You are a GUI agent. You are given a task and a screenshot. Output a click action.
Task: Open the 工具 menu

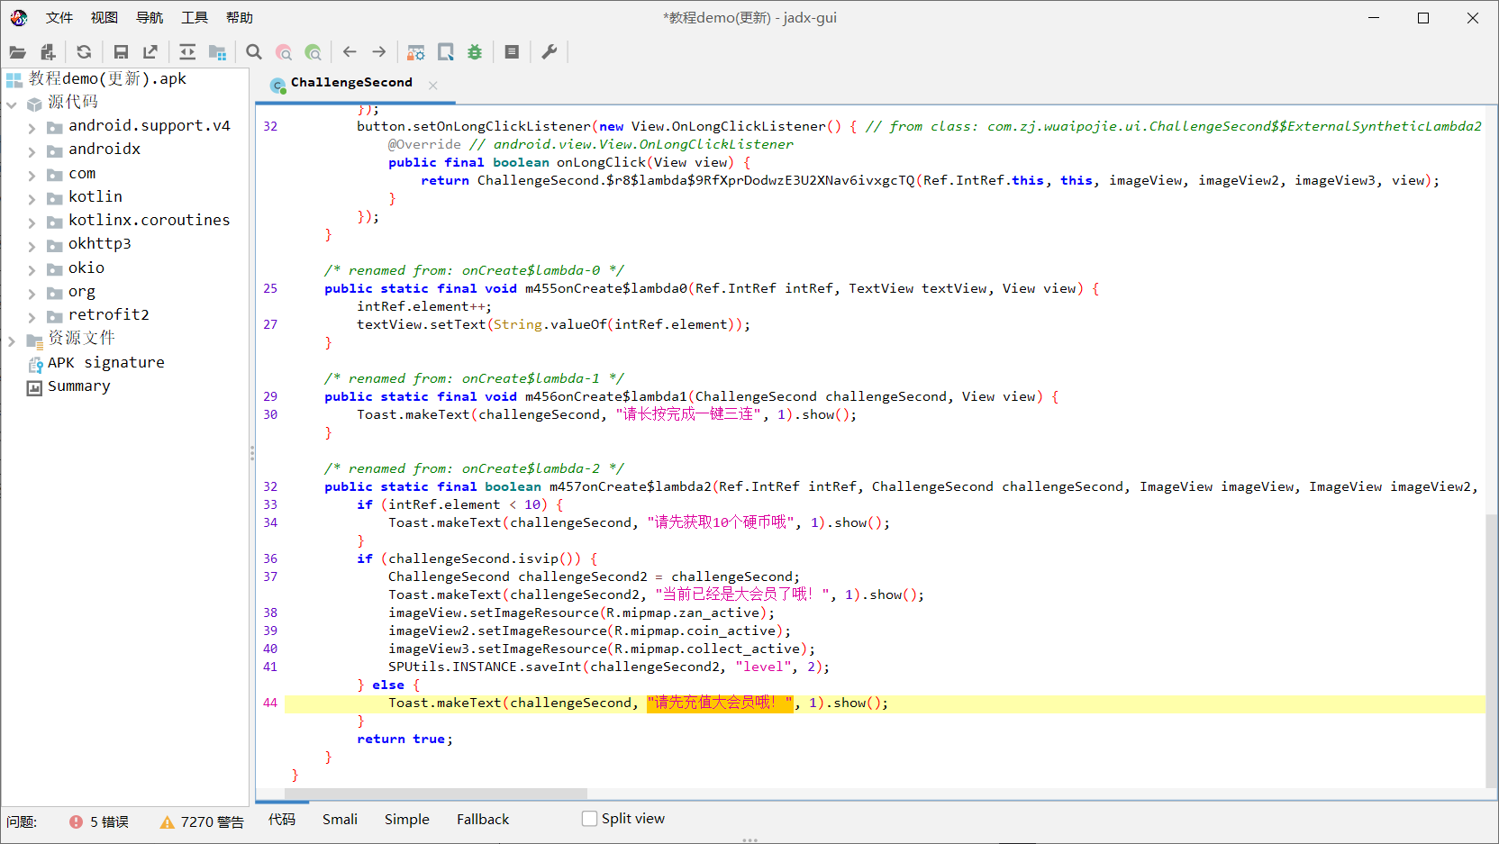[195, 18]
